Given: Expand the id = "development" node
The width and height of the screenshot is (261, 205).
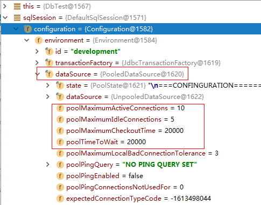Looking at the screenshot, I should coord(37,52).
